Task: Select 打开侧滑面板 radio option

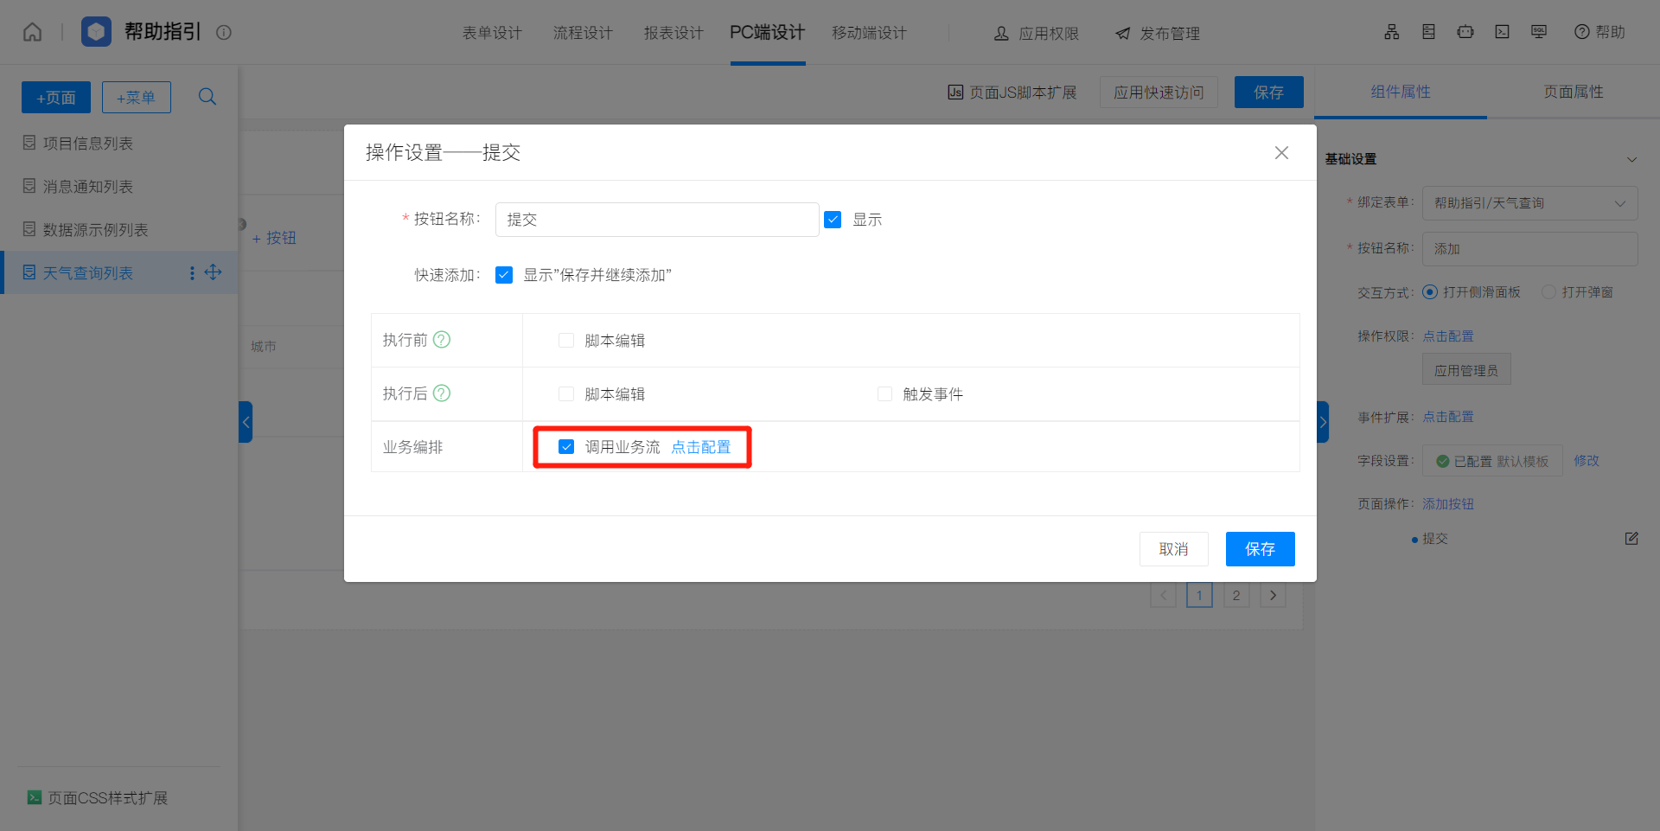Action: [1430, 292]
